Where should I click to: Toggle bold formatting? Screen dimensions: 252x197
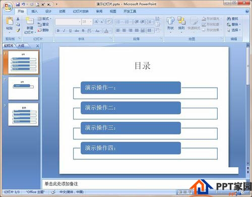point(58,31)
